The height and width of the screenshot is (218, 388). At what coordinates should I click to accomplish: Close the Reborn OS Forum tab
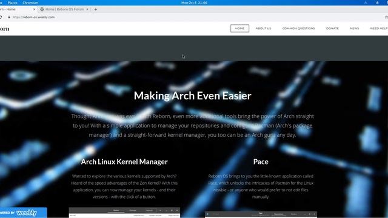coord(87,10)
